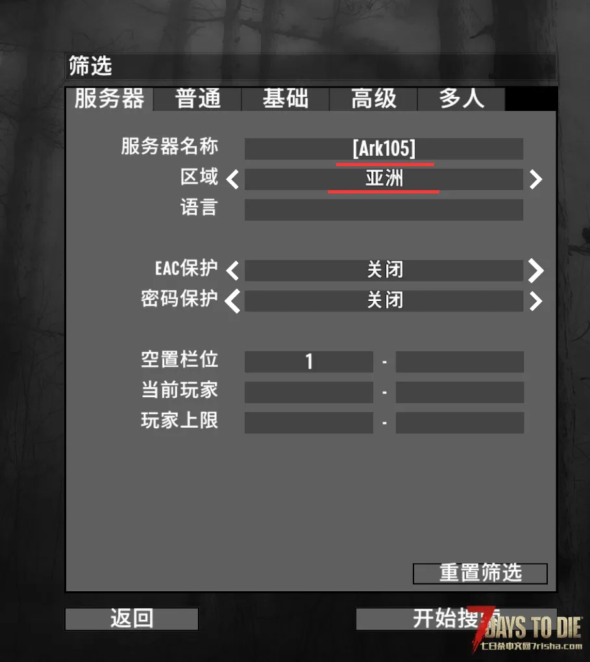590x662 pixels.
Task: Click 空置栏位 minimum field showing 1
Action: (309, 362)
